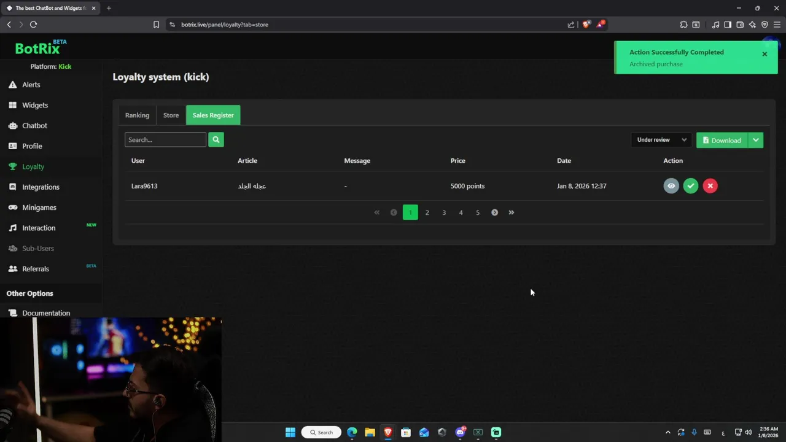The height and width of the screenshot is (442, 786).
Task: Open the Brave Wallet icon
Action: coord(740,25)
